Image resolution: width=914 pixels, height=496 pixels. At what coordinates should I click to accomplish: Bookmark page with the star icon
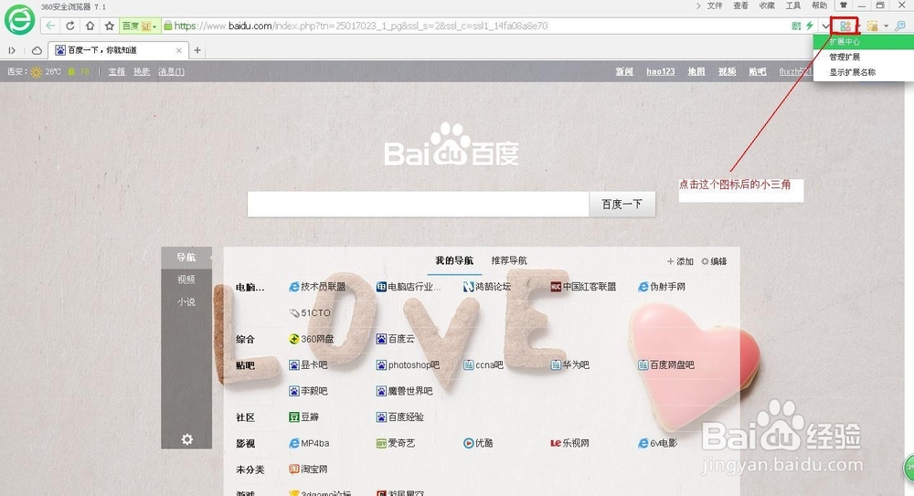pos(110,26)
